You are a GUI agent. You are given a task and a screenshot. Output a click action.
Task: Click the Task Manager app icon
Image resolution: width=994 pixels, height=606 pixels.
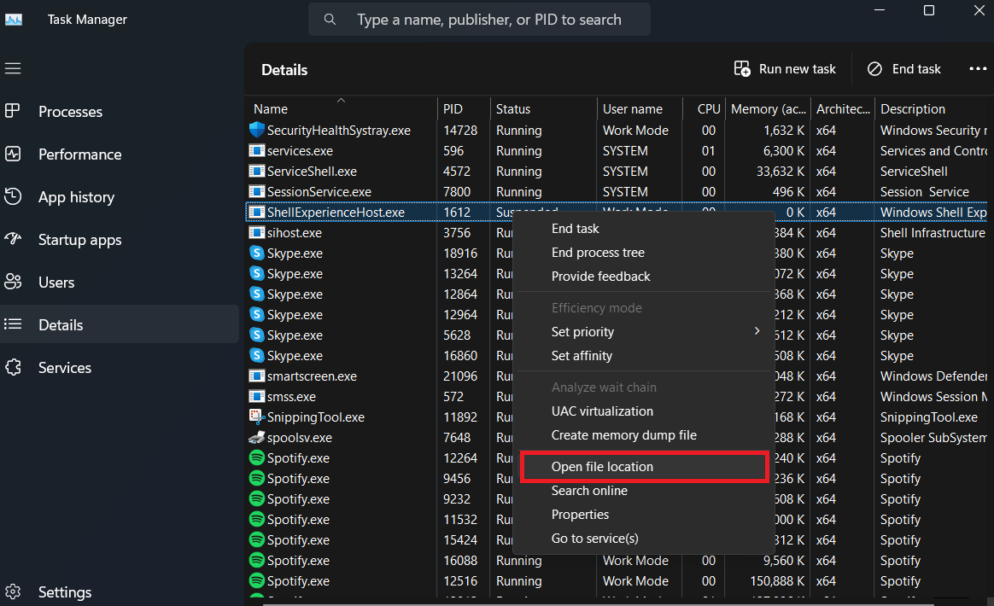tap(14, 20)
